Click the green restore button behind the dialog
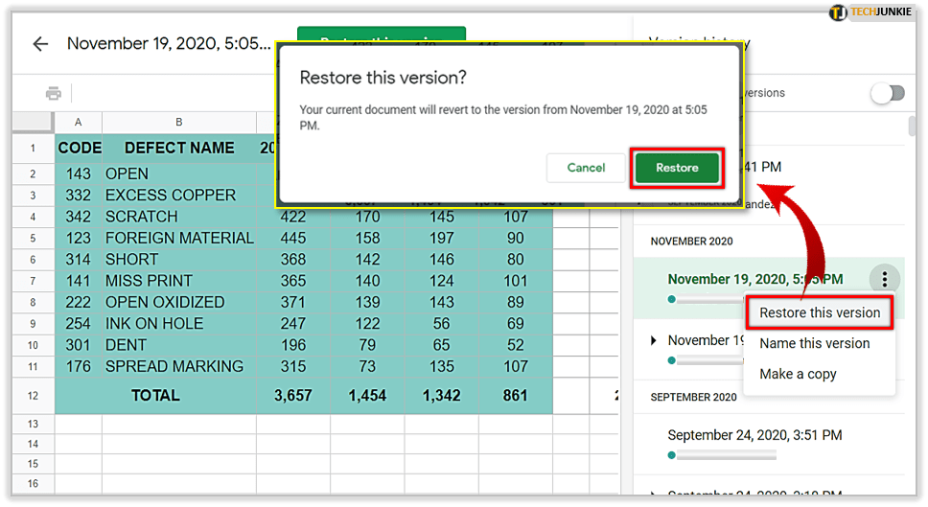 [x=381, y=35]
